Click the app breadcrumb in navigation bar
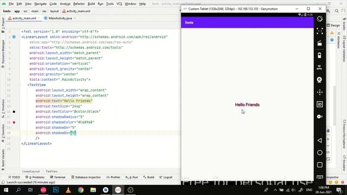This screenshot has height=195, width=347. point(17,11)
